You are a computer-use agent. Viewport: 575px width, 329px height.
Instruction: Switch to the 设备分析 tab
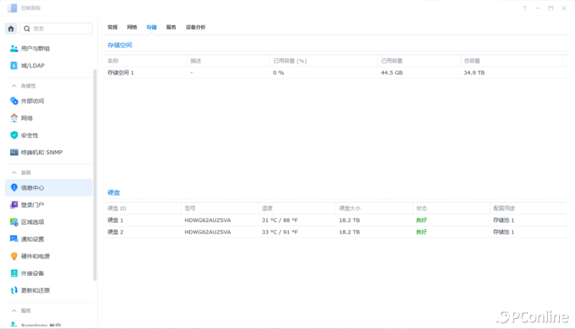195,27
